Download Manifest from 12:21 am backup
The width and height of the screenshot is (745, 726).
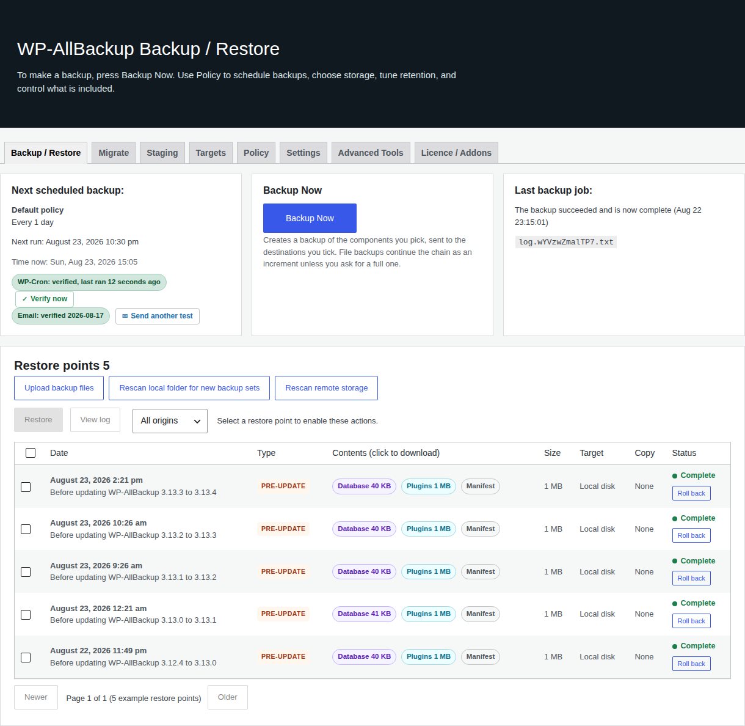tap(481, 614)
